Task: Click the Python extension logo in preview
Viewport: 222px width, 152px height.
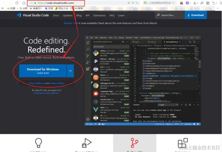Action: (x=96, y=53)
